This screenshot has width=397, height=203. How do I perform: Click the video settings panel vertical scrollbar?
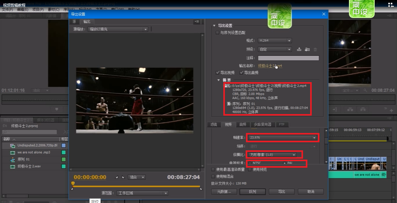click(x=326, y=141)
